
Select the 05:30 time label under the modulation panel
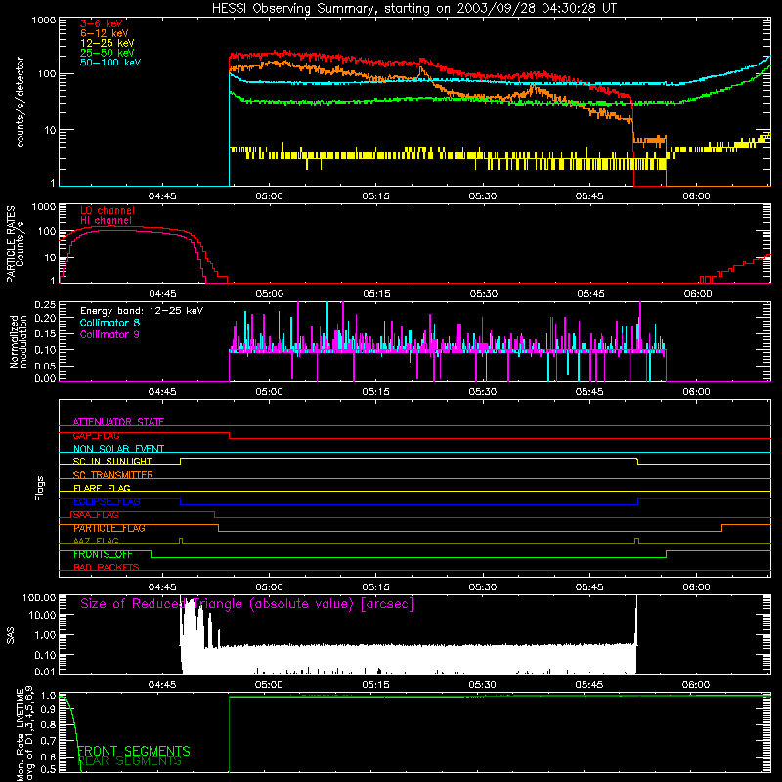pos(482,392)
